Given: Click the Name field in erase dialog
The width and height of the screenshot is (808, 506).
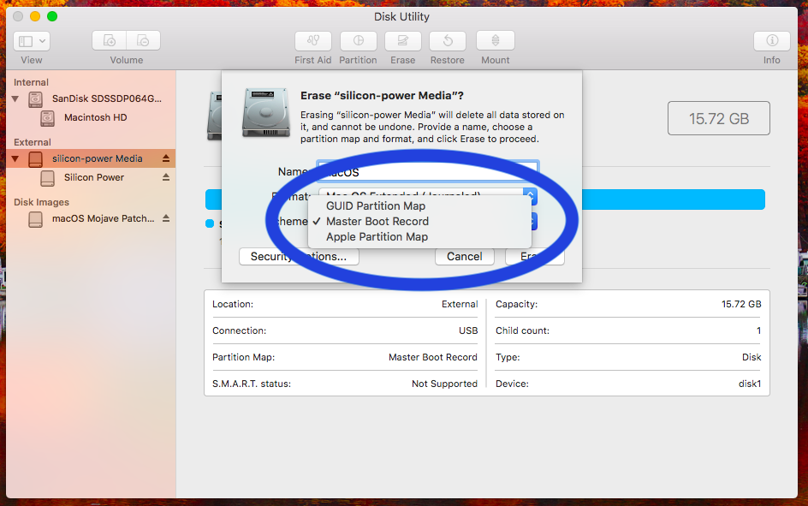Looking at the screenshot, I should (x=428, y=171).
